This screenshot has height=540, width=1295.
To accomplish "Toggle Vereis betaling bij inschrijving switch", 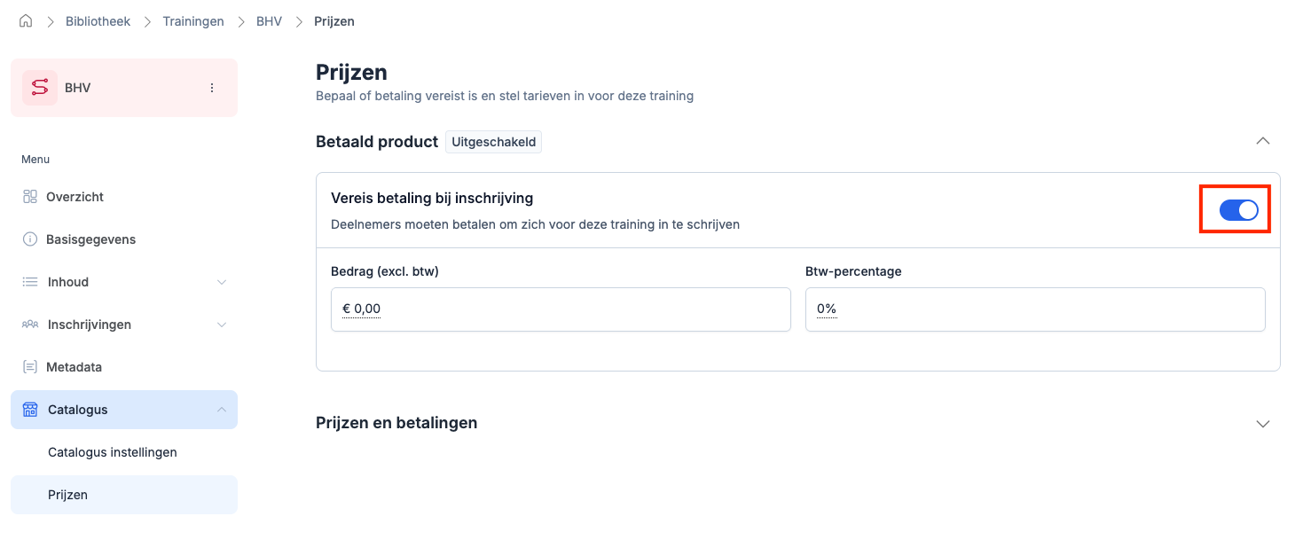I will (x=1238, y=210).
